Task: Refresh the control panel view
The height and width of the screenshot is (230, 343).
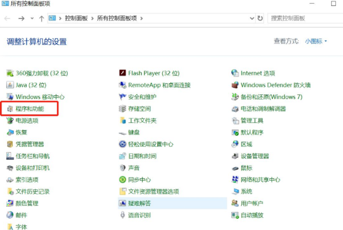Action: point(260,18)
